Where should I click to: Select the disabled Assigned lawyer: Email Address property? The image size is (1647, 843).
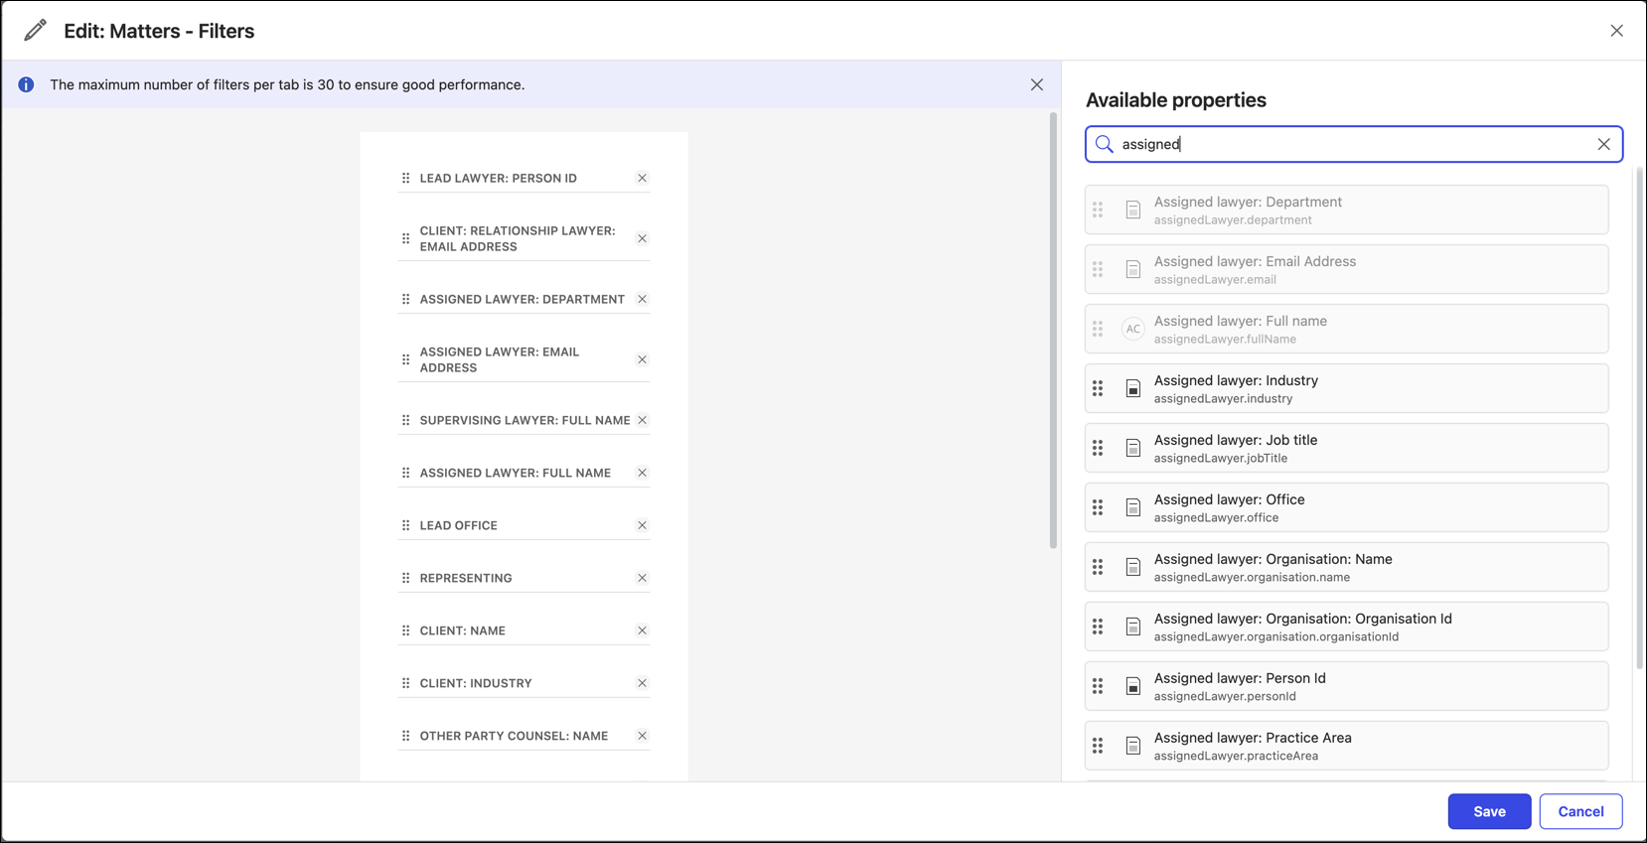[x=1346, y=269]
